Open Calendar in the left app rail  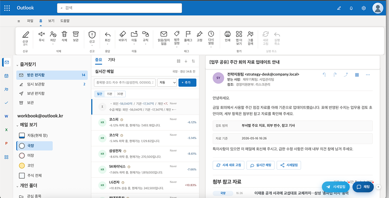[x=6, y=76]
